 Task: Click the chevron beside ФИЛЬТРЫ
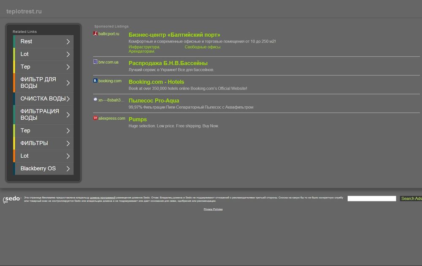pyautogui.click(x=68, y=143)
